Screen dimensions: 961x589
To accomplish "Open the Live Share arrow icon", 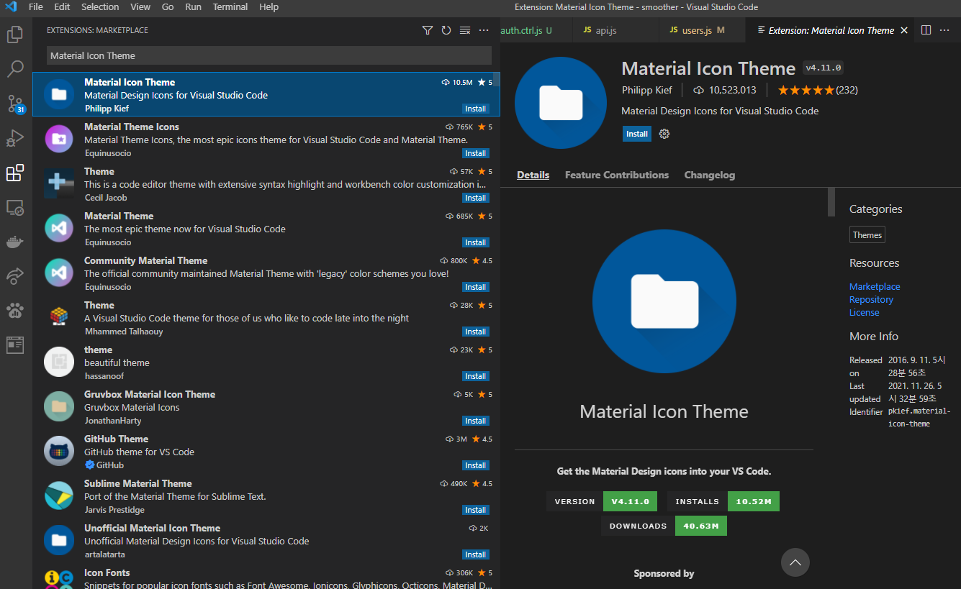I will 15,276.
